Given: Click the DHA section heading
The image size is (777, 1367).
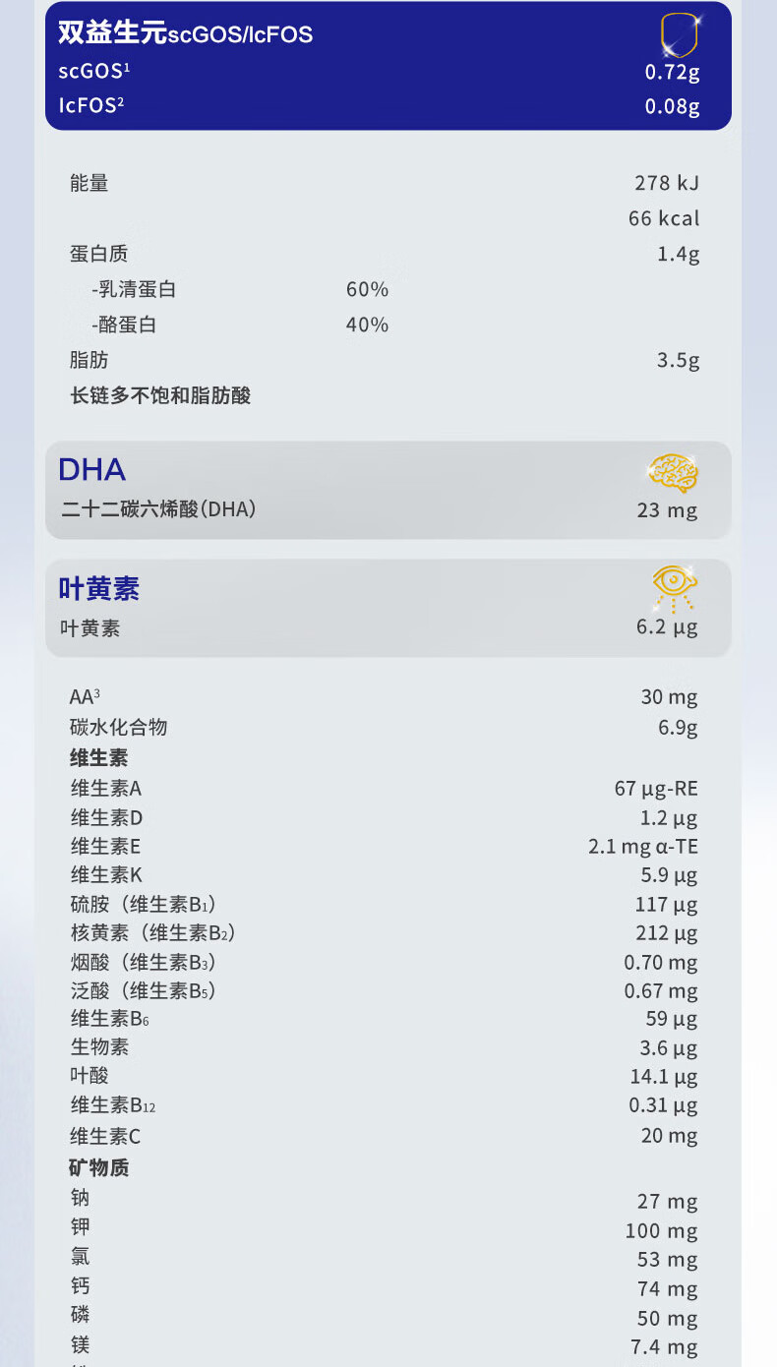Looking at the screenshot, I should coord(91,470).
